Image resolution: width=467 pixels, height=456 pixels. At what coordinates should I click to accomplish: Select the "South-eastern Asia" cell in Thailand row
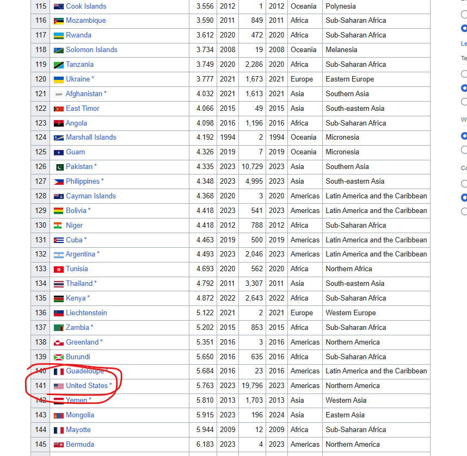tap(376, 284)
